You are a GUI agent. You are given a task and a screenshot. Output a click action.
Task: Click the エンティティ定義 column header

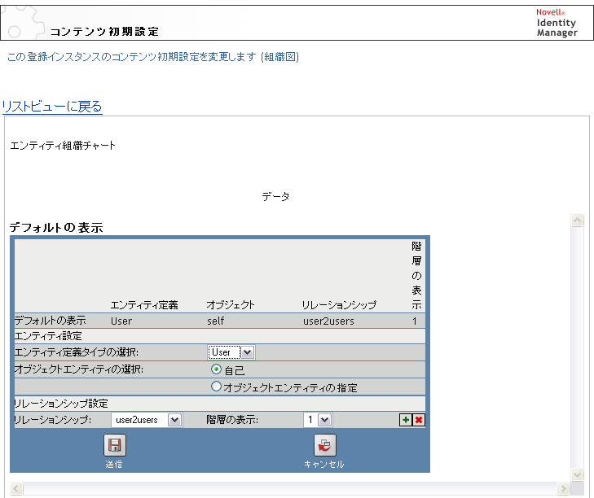(144, 305)
